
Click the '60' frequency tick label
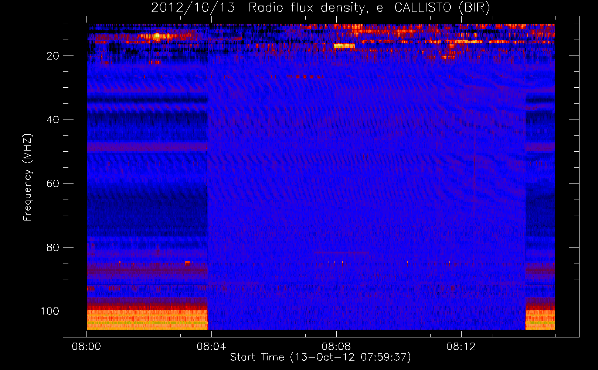click(x=53, y=184)
